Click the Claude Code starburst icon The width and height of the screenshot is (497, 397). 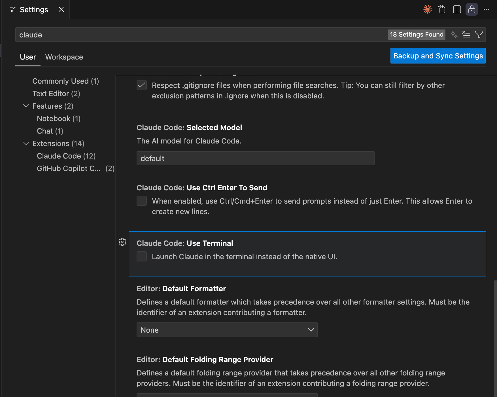tap(427, 9)
